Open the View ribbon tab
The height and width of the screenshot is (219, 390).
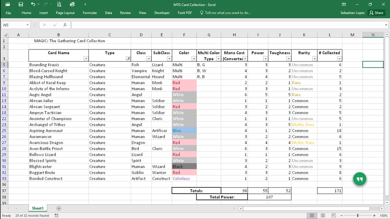[142, 13]
